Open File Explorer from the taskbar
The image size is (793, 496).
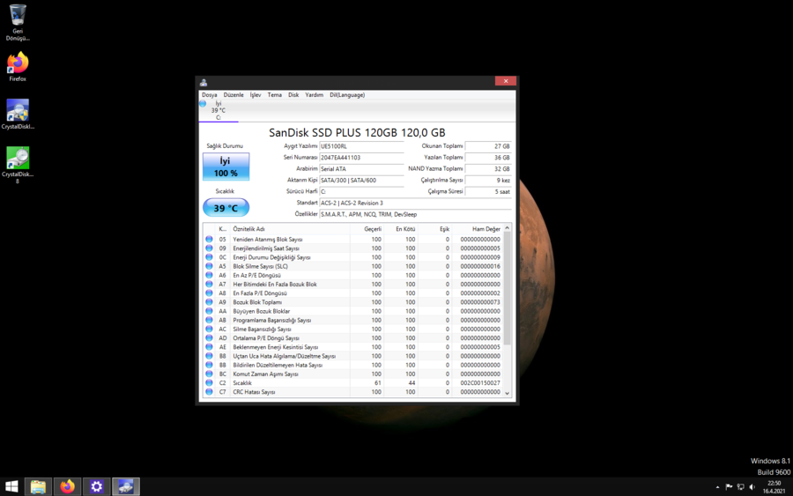38,486
